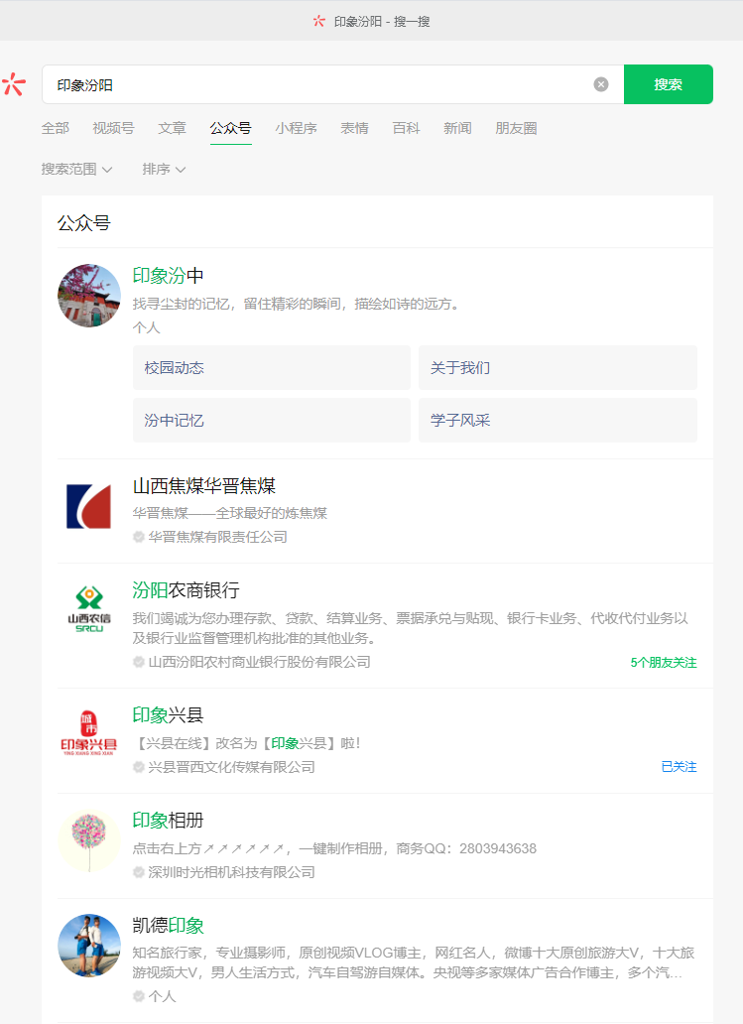
Task: Expand the 搜索范围 dropdown
Action: coord(76,169)
